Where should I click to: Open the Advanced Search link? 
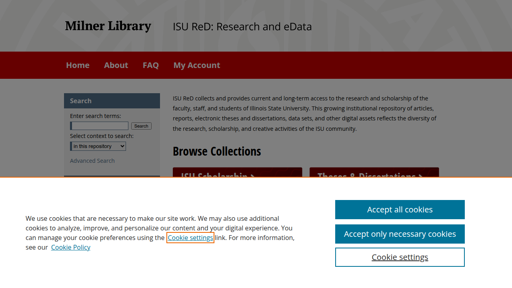tap(92, 161)
